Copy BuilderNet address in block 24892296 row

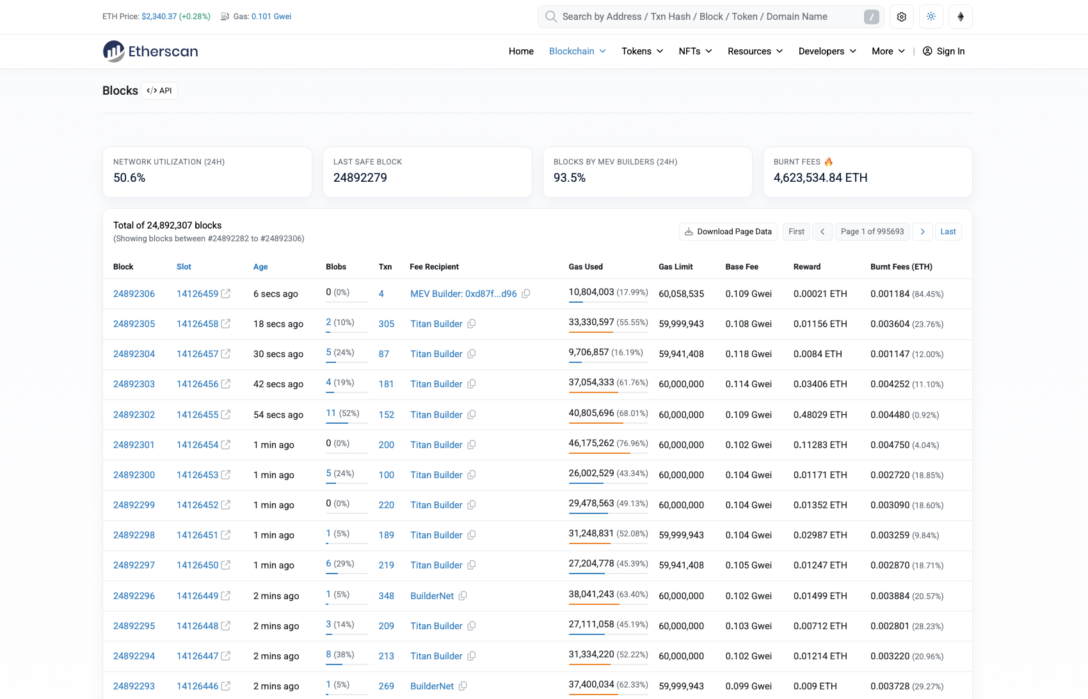point(463,596)
